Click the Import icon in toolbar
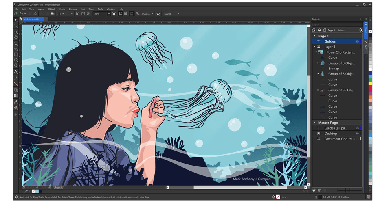The image size is (391, 203). 78,14
